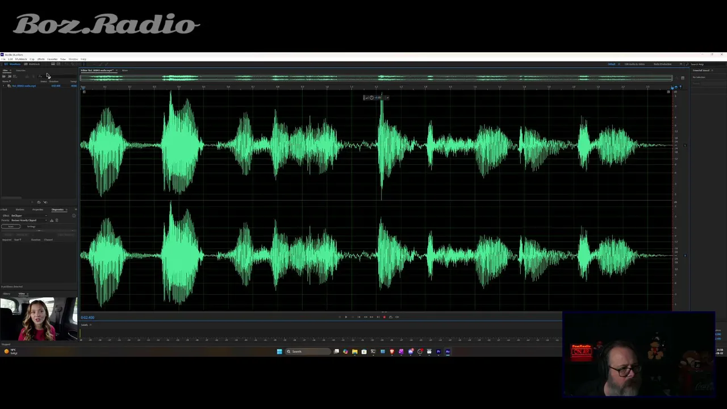Sort files by the Name column header
Viewport: 727px width, 409px height.
pos(6,82)
